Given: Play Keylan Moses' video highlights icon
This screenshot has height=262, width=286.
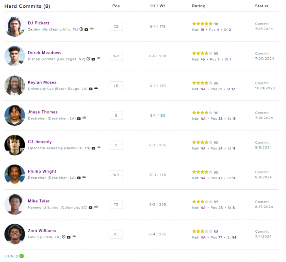Looking at the screenshot, I should [x=90, y=89].
